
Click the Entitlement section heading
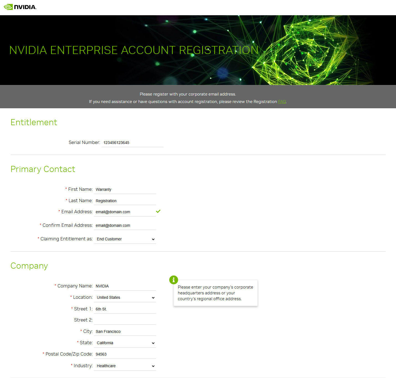click(34, 122)
